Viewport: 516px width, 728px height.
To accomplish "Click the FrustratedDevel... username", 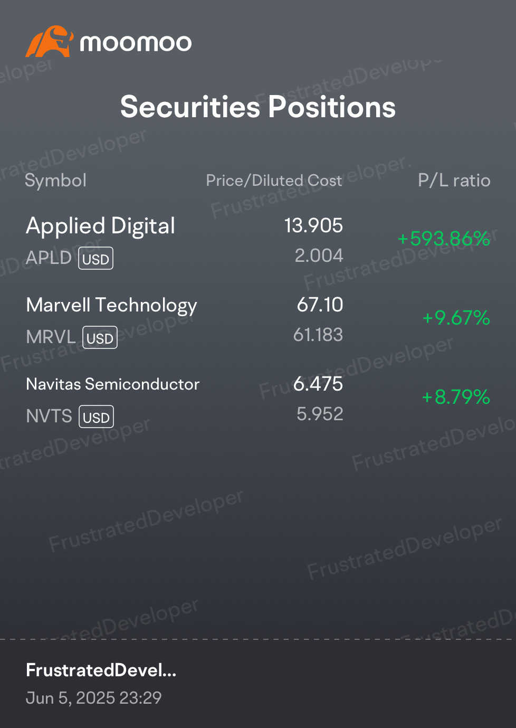I will (x=101, y=670).
